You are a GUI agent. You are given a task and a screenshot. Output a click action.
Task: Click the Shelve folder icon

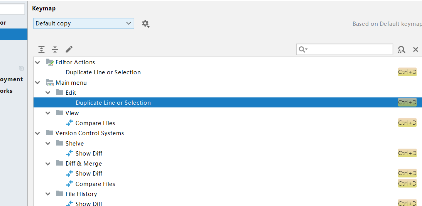(x=60, y=143)
